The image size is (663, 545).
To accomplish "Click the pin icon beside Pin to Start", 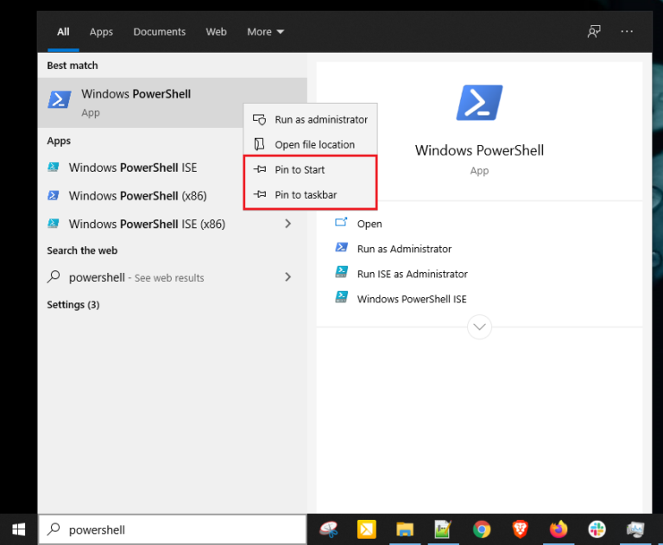I will (x=260, y=169).
